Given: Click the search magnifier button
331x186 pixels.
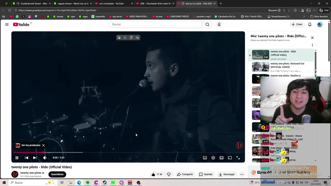Looking at the screenshot, I should point(207,24).
